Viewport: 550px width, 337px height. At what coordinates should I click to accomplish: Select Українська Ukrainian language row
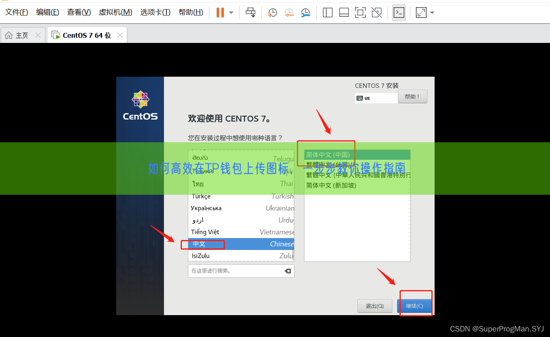[241, 208]
